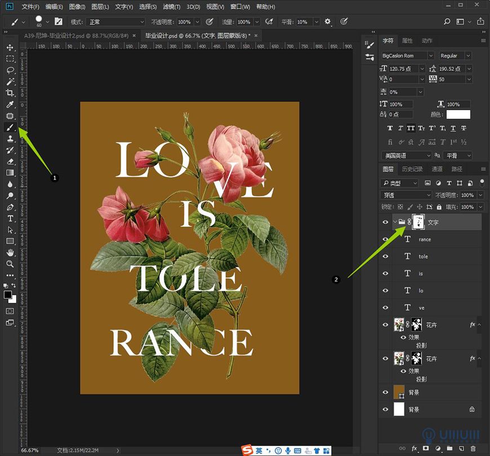Image resolution: width=490 pixels, height=456 pixels.
Task: Select the Eyedropper tool
Action: (x=10, y=104)
